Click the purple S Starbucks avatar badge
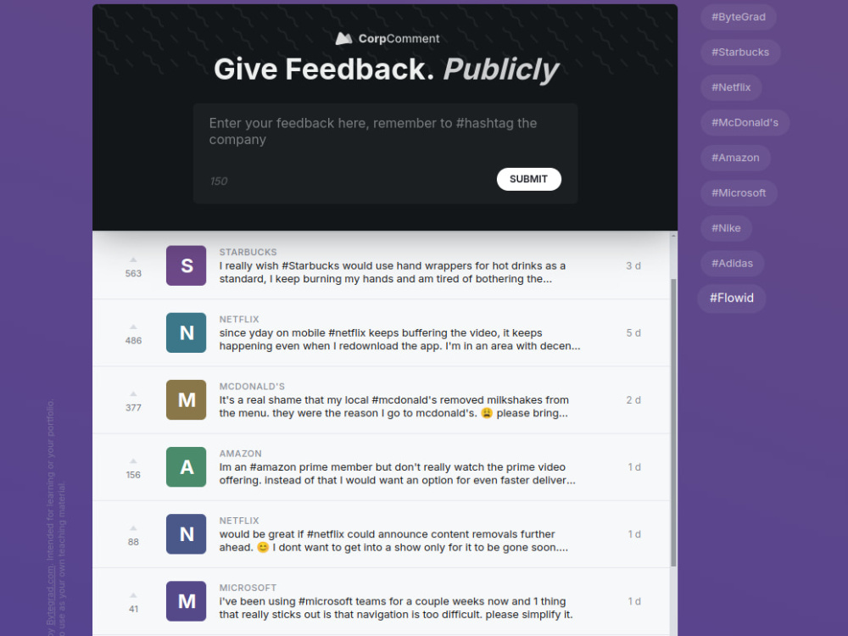The height and width of the screenshot is (636, 848). (x=186, y=265)
